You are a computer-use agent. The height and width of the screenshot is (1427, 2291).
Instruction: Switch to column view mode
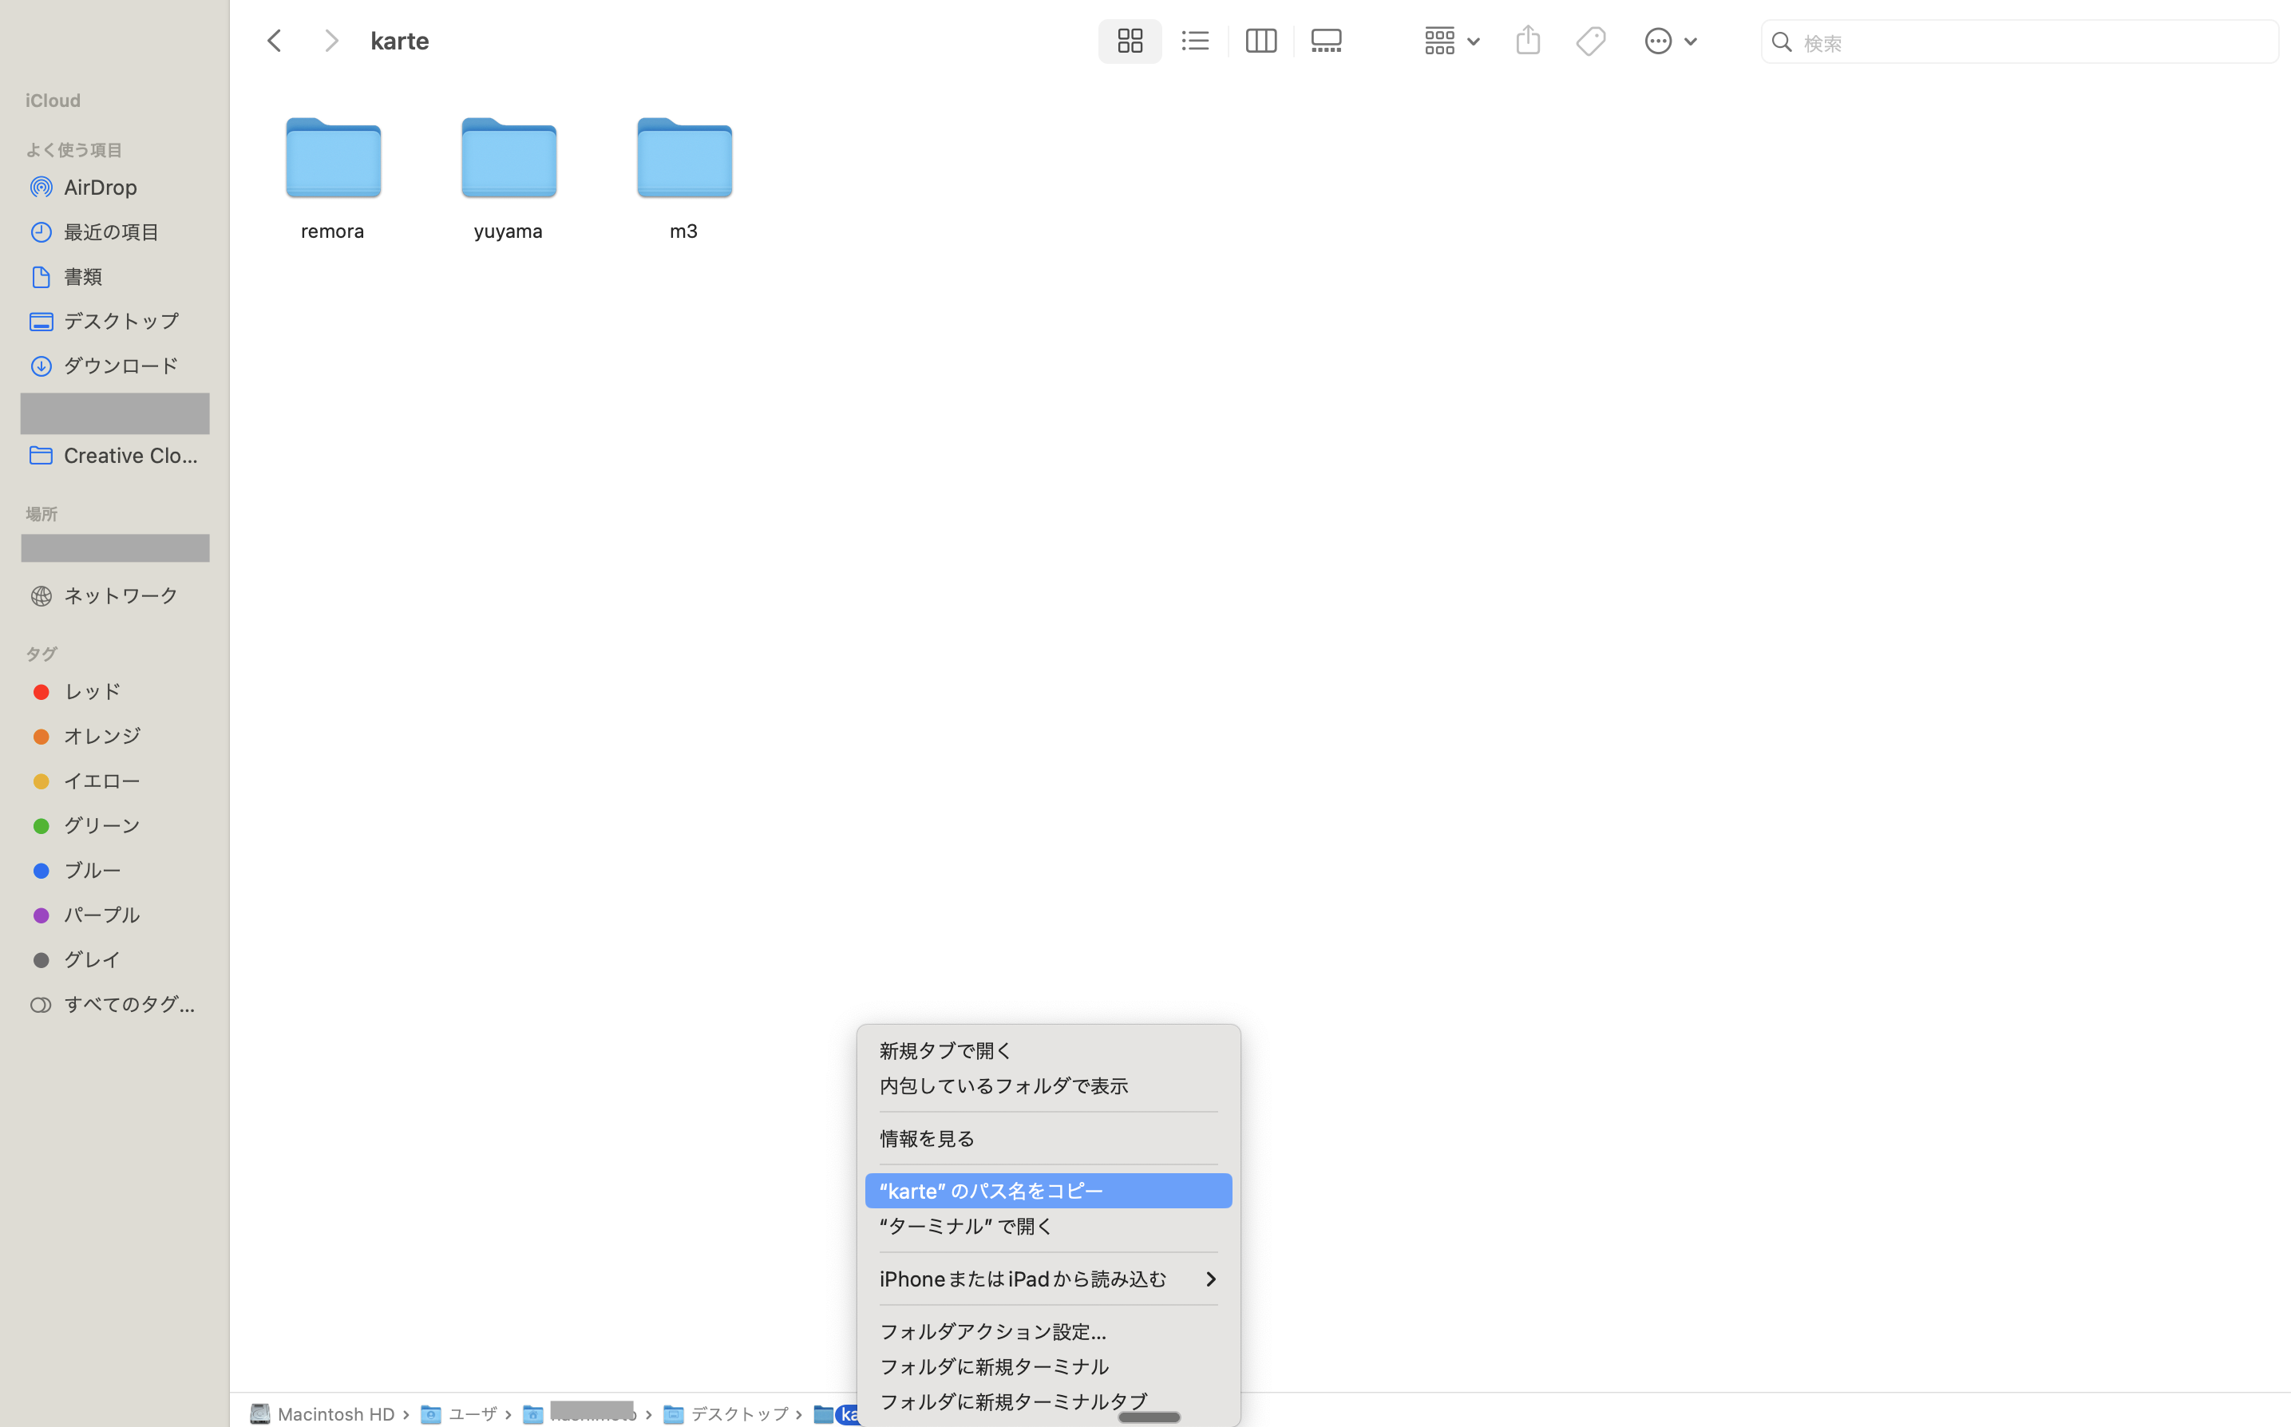1260,42
